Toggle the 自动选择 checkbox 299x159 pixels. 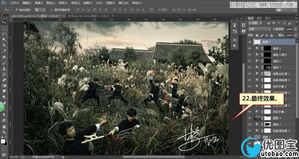pyautogui.click(x=17, y=10)
